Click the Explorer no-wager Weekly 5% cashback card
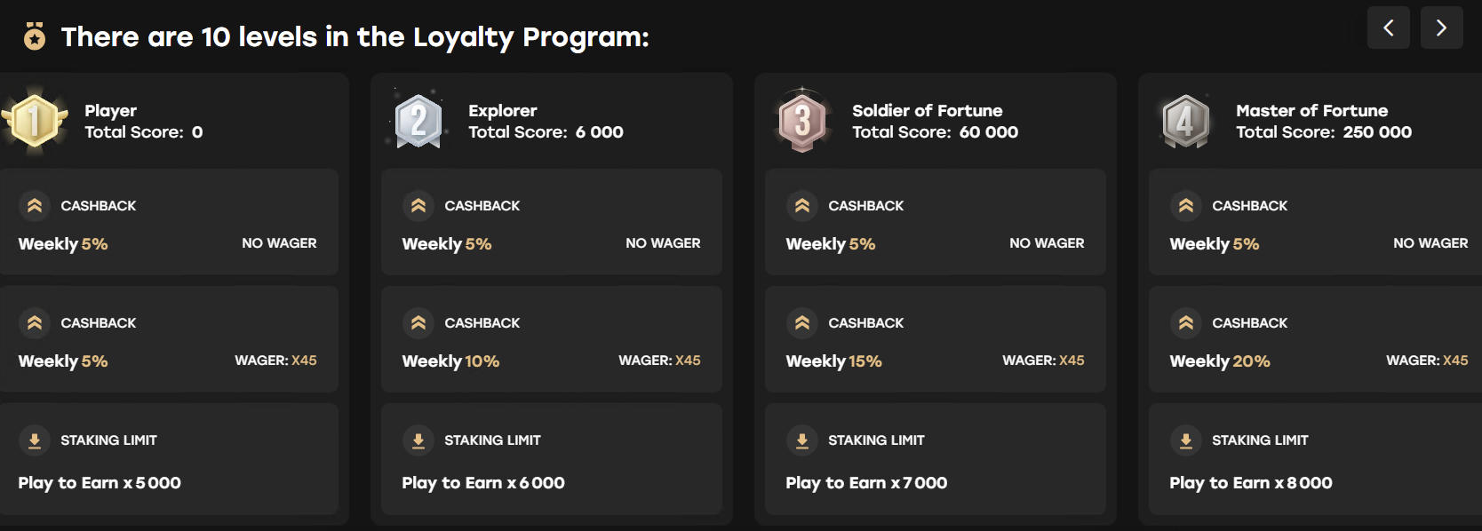The width and height of the screenshot is (1482, 531). [x=551, y=222]
